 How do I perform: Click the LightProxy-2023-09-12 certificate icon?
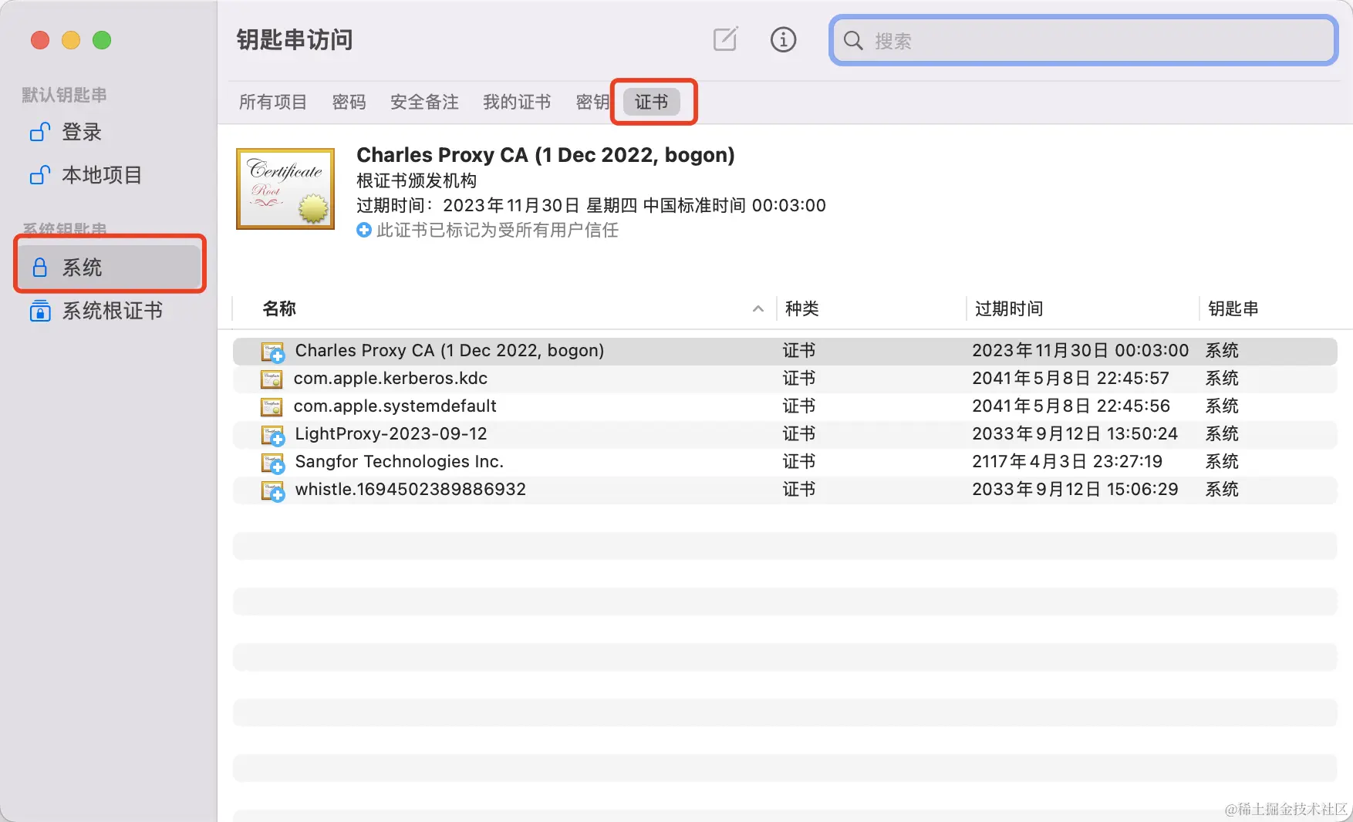click(x=272, y=435)
